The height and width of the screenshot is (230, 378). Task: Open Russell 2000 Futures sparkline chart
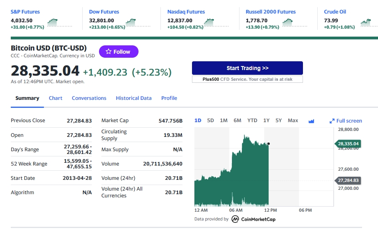click(295, 23)
